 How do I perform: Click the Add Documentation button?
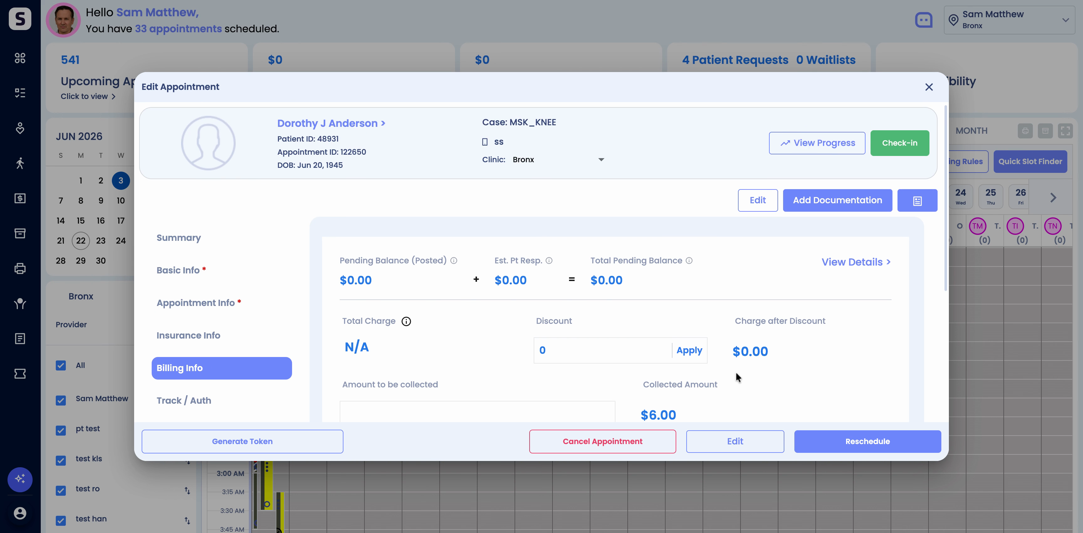pyautogui.click(x=837, y=200)
